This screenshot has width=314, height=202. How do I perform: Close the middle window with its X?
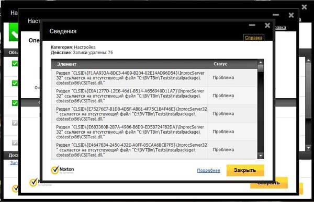pyautogui.click(x=291, y=15)
